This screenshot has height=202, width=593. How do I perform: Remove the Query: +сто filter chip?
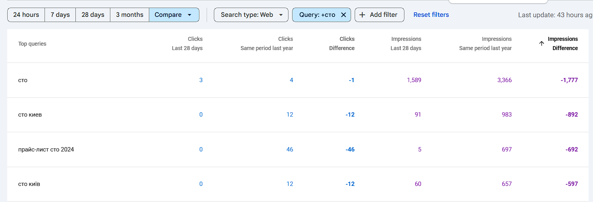point(343,15)
